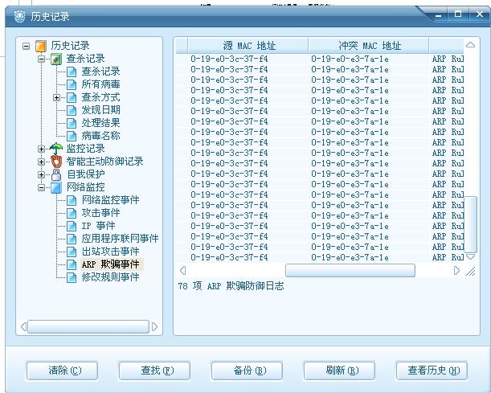Click the document icon beside ARP 欺骗事件
The width and height of the screenshot is (491, 393).
72,264
